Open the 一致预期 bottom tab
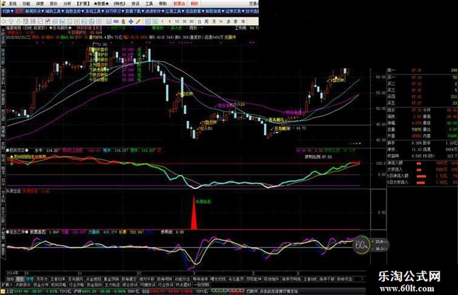The height and width of the screenshot is (295, 458). point(201,284)
